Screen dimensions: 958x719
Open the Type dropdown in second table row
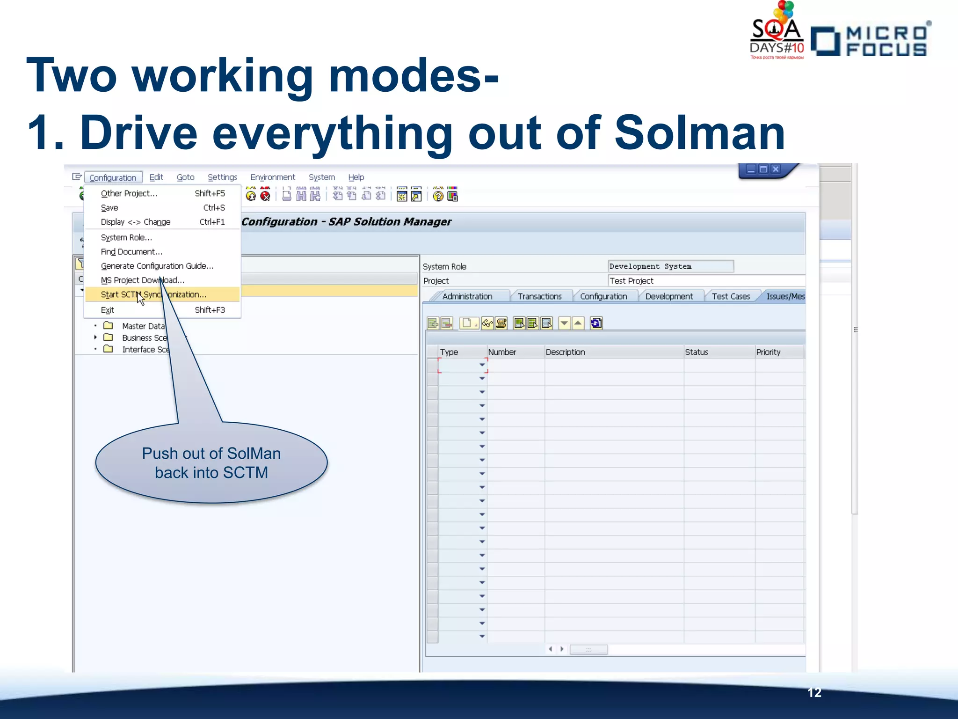tap(482, 379)
